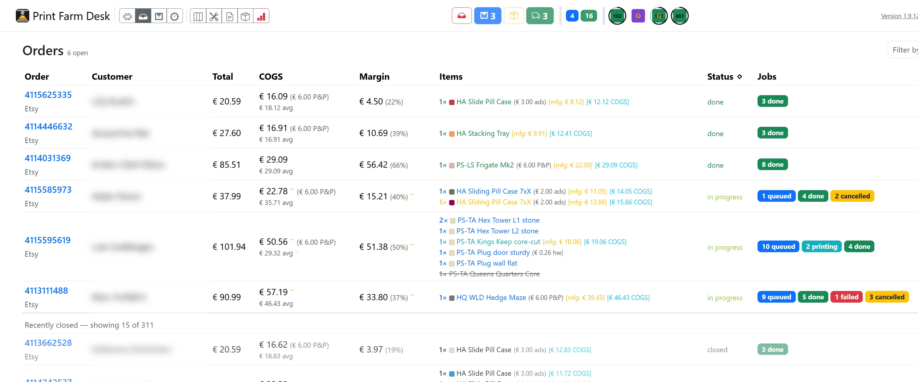Click the green truck shipping badge showing 3
Screen dimensions: 918x382
540,16
